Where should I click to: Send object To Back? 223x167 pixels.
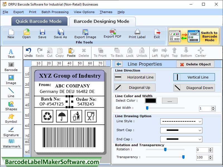(x=117, y=53)
